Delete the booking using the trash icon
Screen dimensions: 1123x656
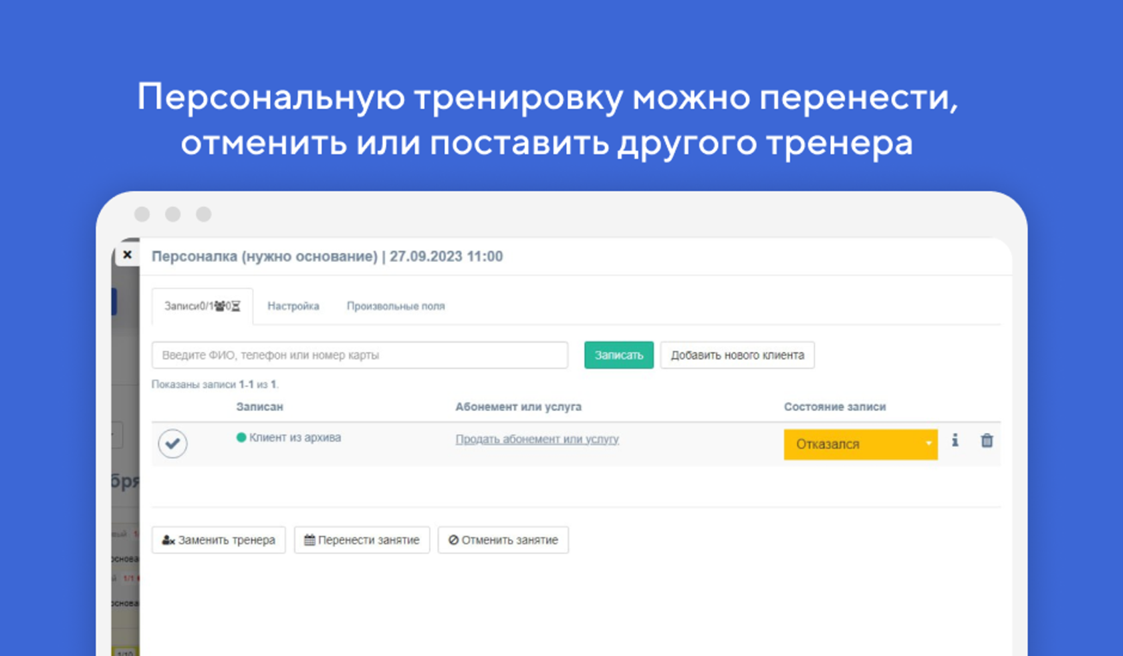point(987,441)
